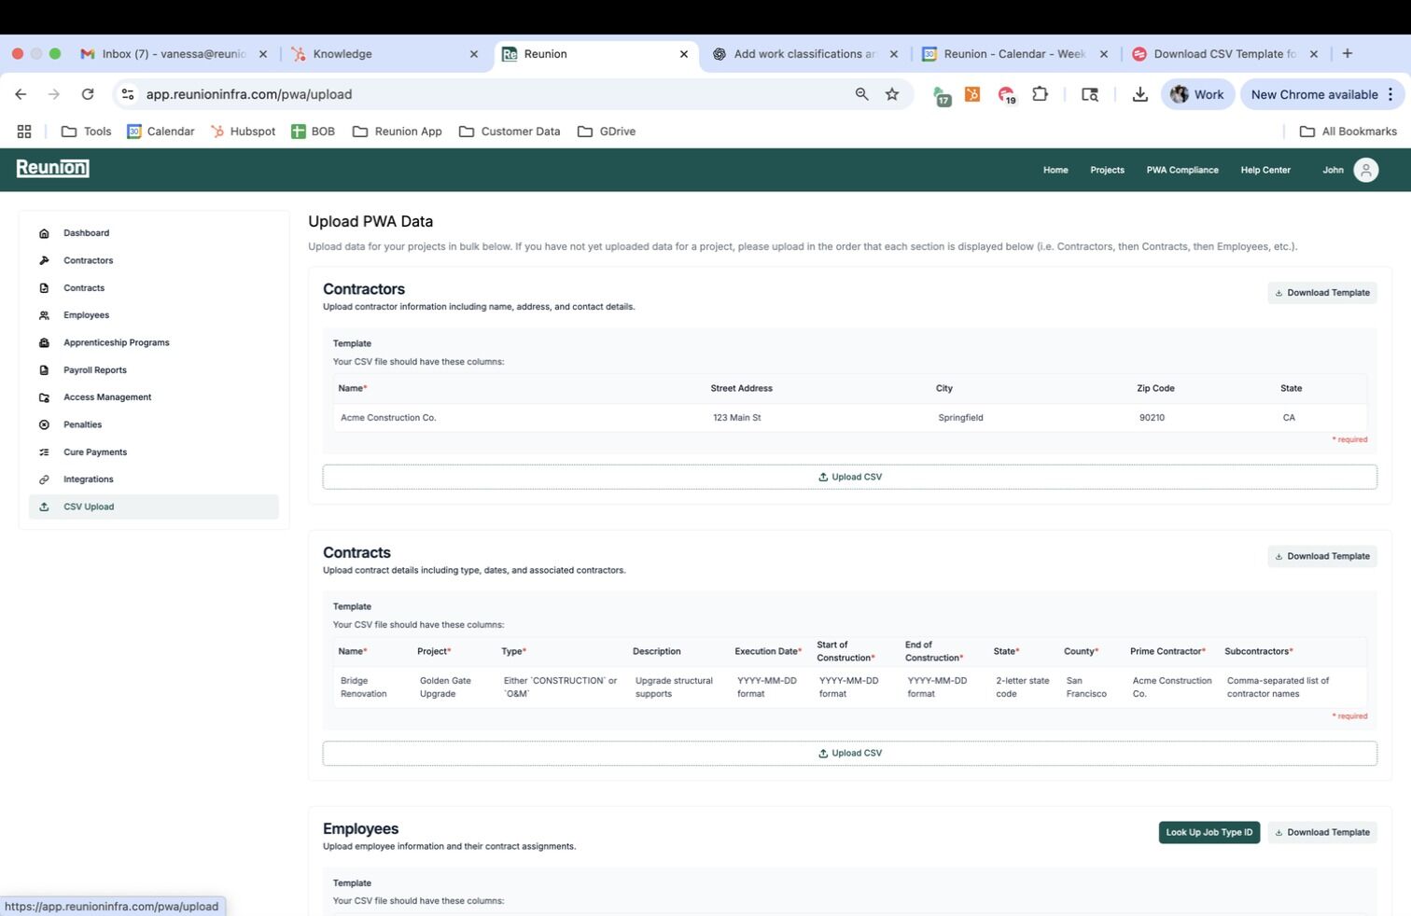The image size is (1411, 916).
Task: Click Look Up Job Type ID button
Action: (1208, 832)
